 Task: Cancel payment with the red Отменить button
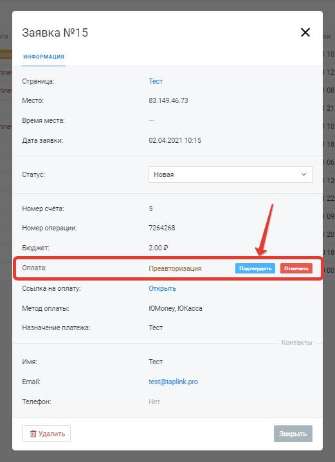pyautogui.click(x=296, y=268)
